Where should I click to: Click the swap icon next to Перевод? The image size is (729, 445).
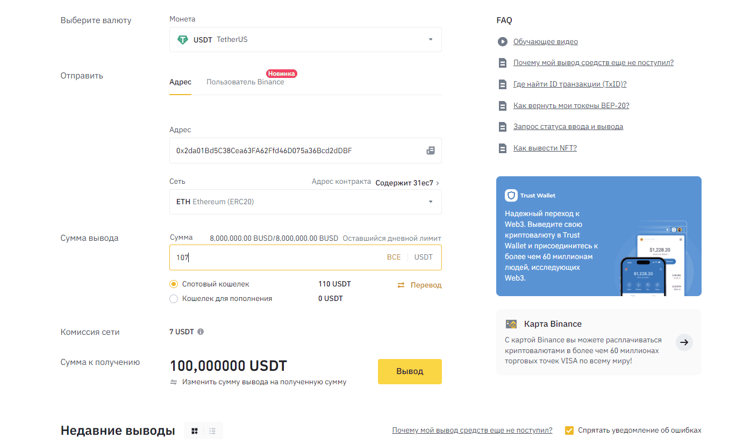tap(401, 285)
